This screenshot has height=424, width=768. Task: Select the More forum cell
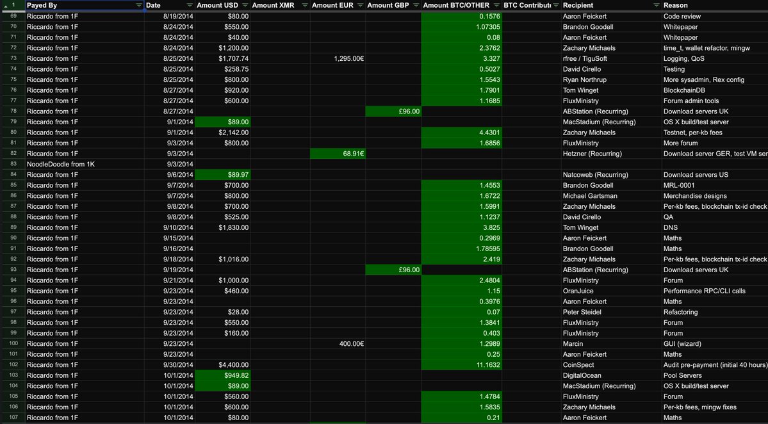click(715, 143)
